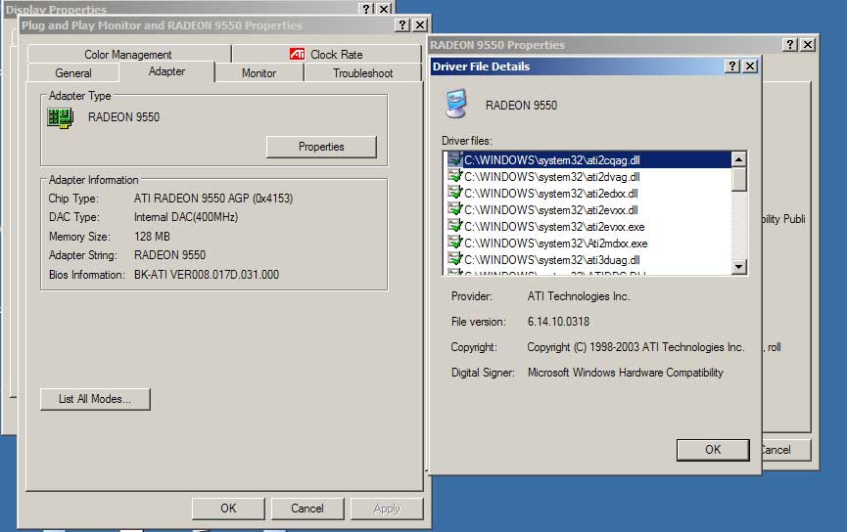Click the file icon next to ati2edxx.dll
The width and height of the screenshot is (847, 532).
pyautogui.click(x=454, y=193)
